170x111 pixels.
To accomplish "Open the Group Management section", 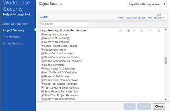I will click(16, 24).
